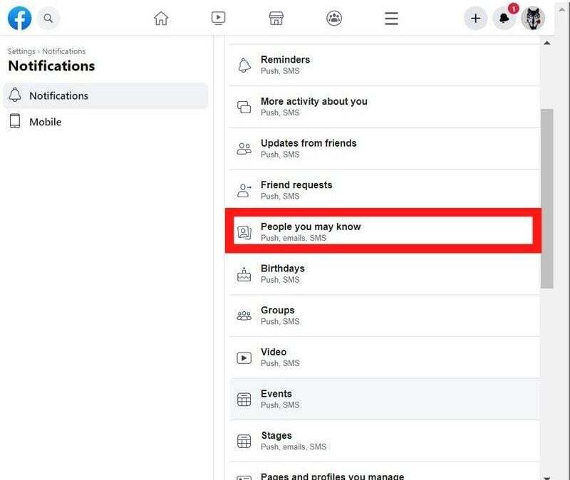Click the Updates from friends people icon
Viewport: 570px width, 480px height.
pos(244,149)
